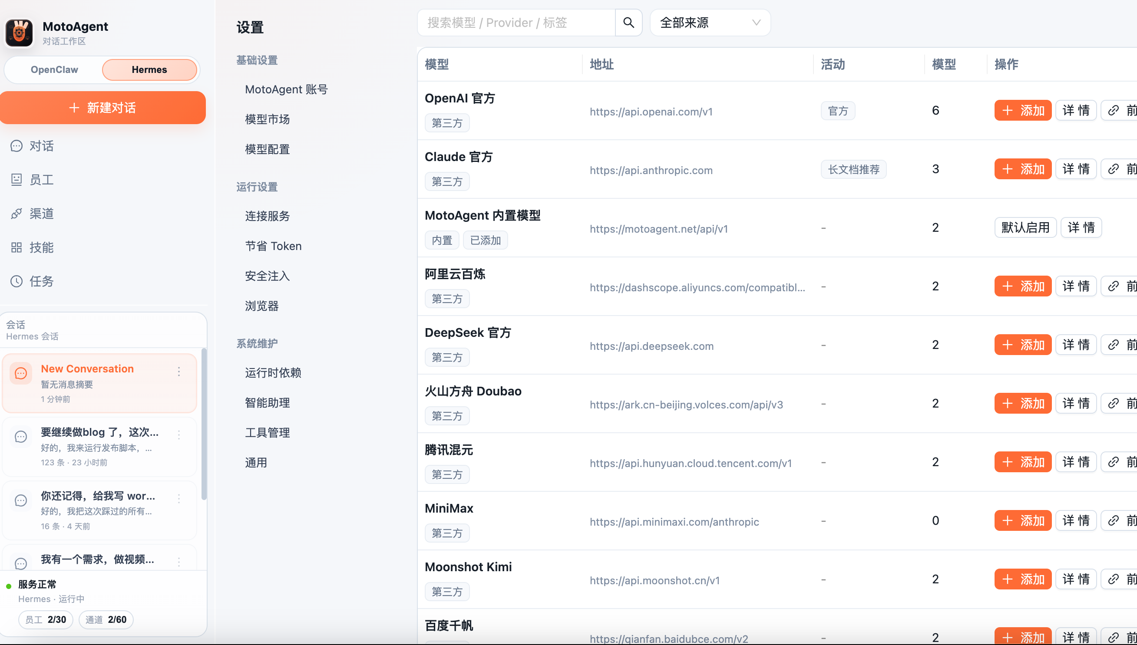
Task: Switch to Hermes mode
Action: pyautogui.click(x=149, y=69)
